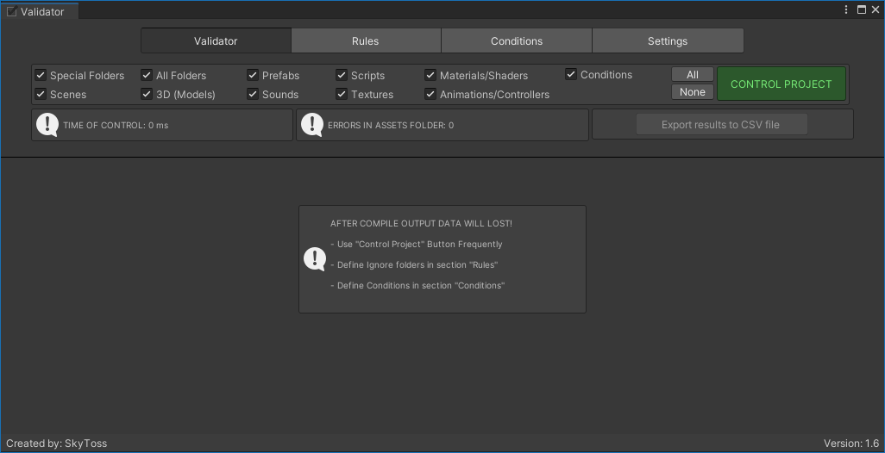Uncheck the Special Folders checkbox
The width and height of the screenshot is (885, 453).
click(41, 75)
